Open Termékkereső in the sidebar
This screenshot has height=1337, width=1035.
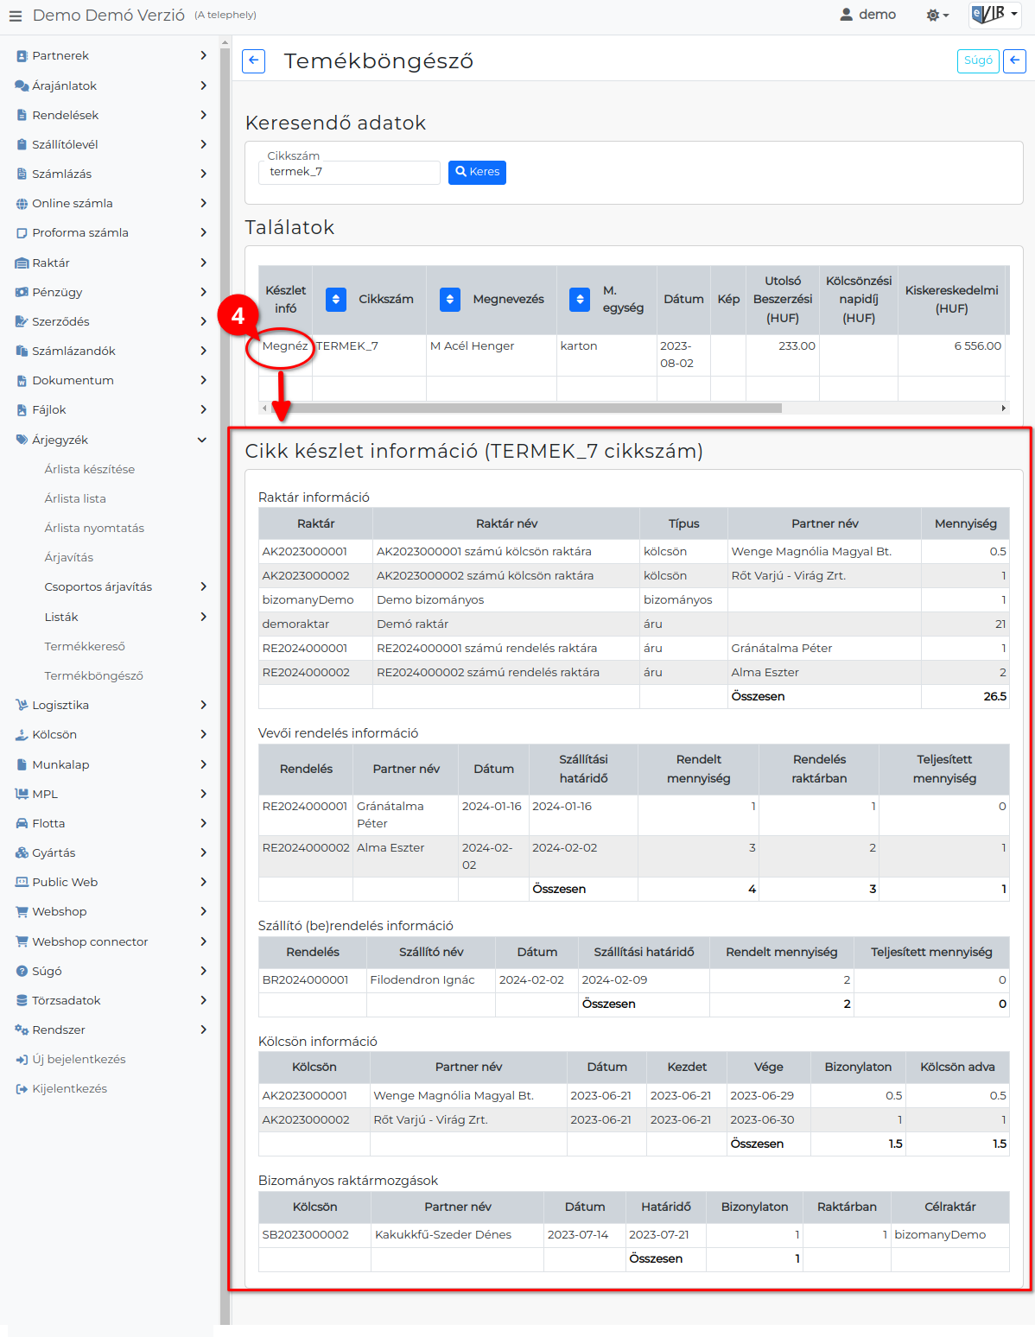coord(85,646)
